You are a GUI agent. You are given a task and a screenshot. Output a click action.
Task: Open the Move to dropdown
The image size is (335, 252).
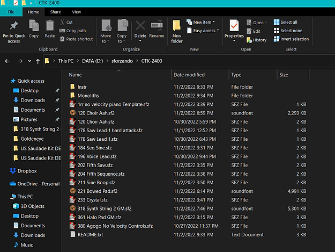pyautogui.click(x=106, y=32)
